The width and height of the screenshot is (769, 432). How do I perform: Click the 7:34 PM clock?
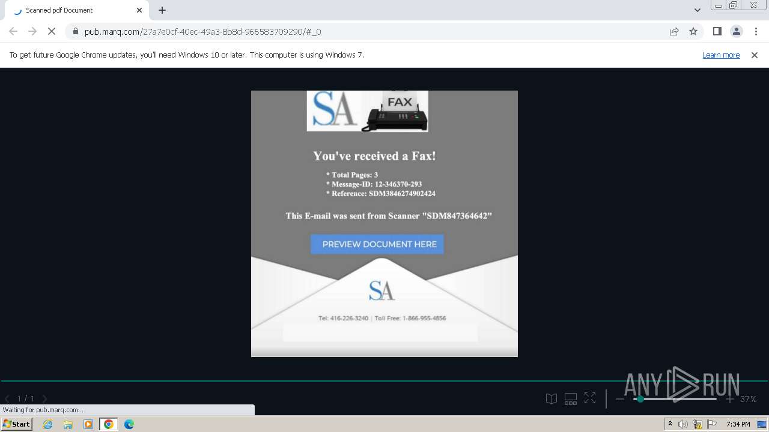coord(738,424)
